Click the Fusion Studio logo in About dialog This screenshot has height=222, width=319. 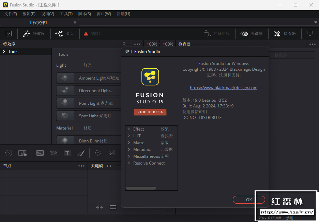pyautogui.click(x=150, y=77)
